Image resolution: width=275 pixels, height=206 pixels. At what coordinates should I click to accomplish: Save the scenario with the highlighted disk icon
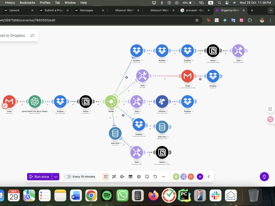pos(106,177)
